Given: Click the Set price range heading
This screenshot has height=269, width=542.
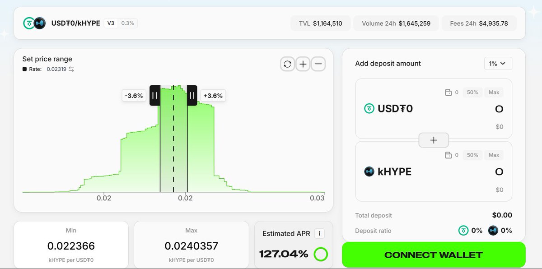Looking at the screenshot, I should [47, 59].
